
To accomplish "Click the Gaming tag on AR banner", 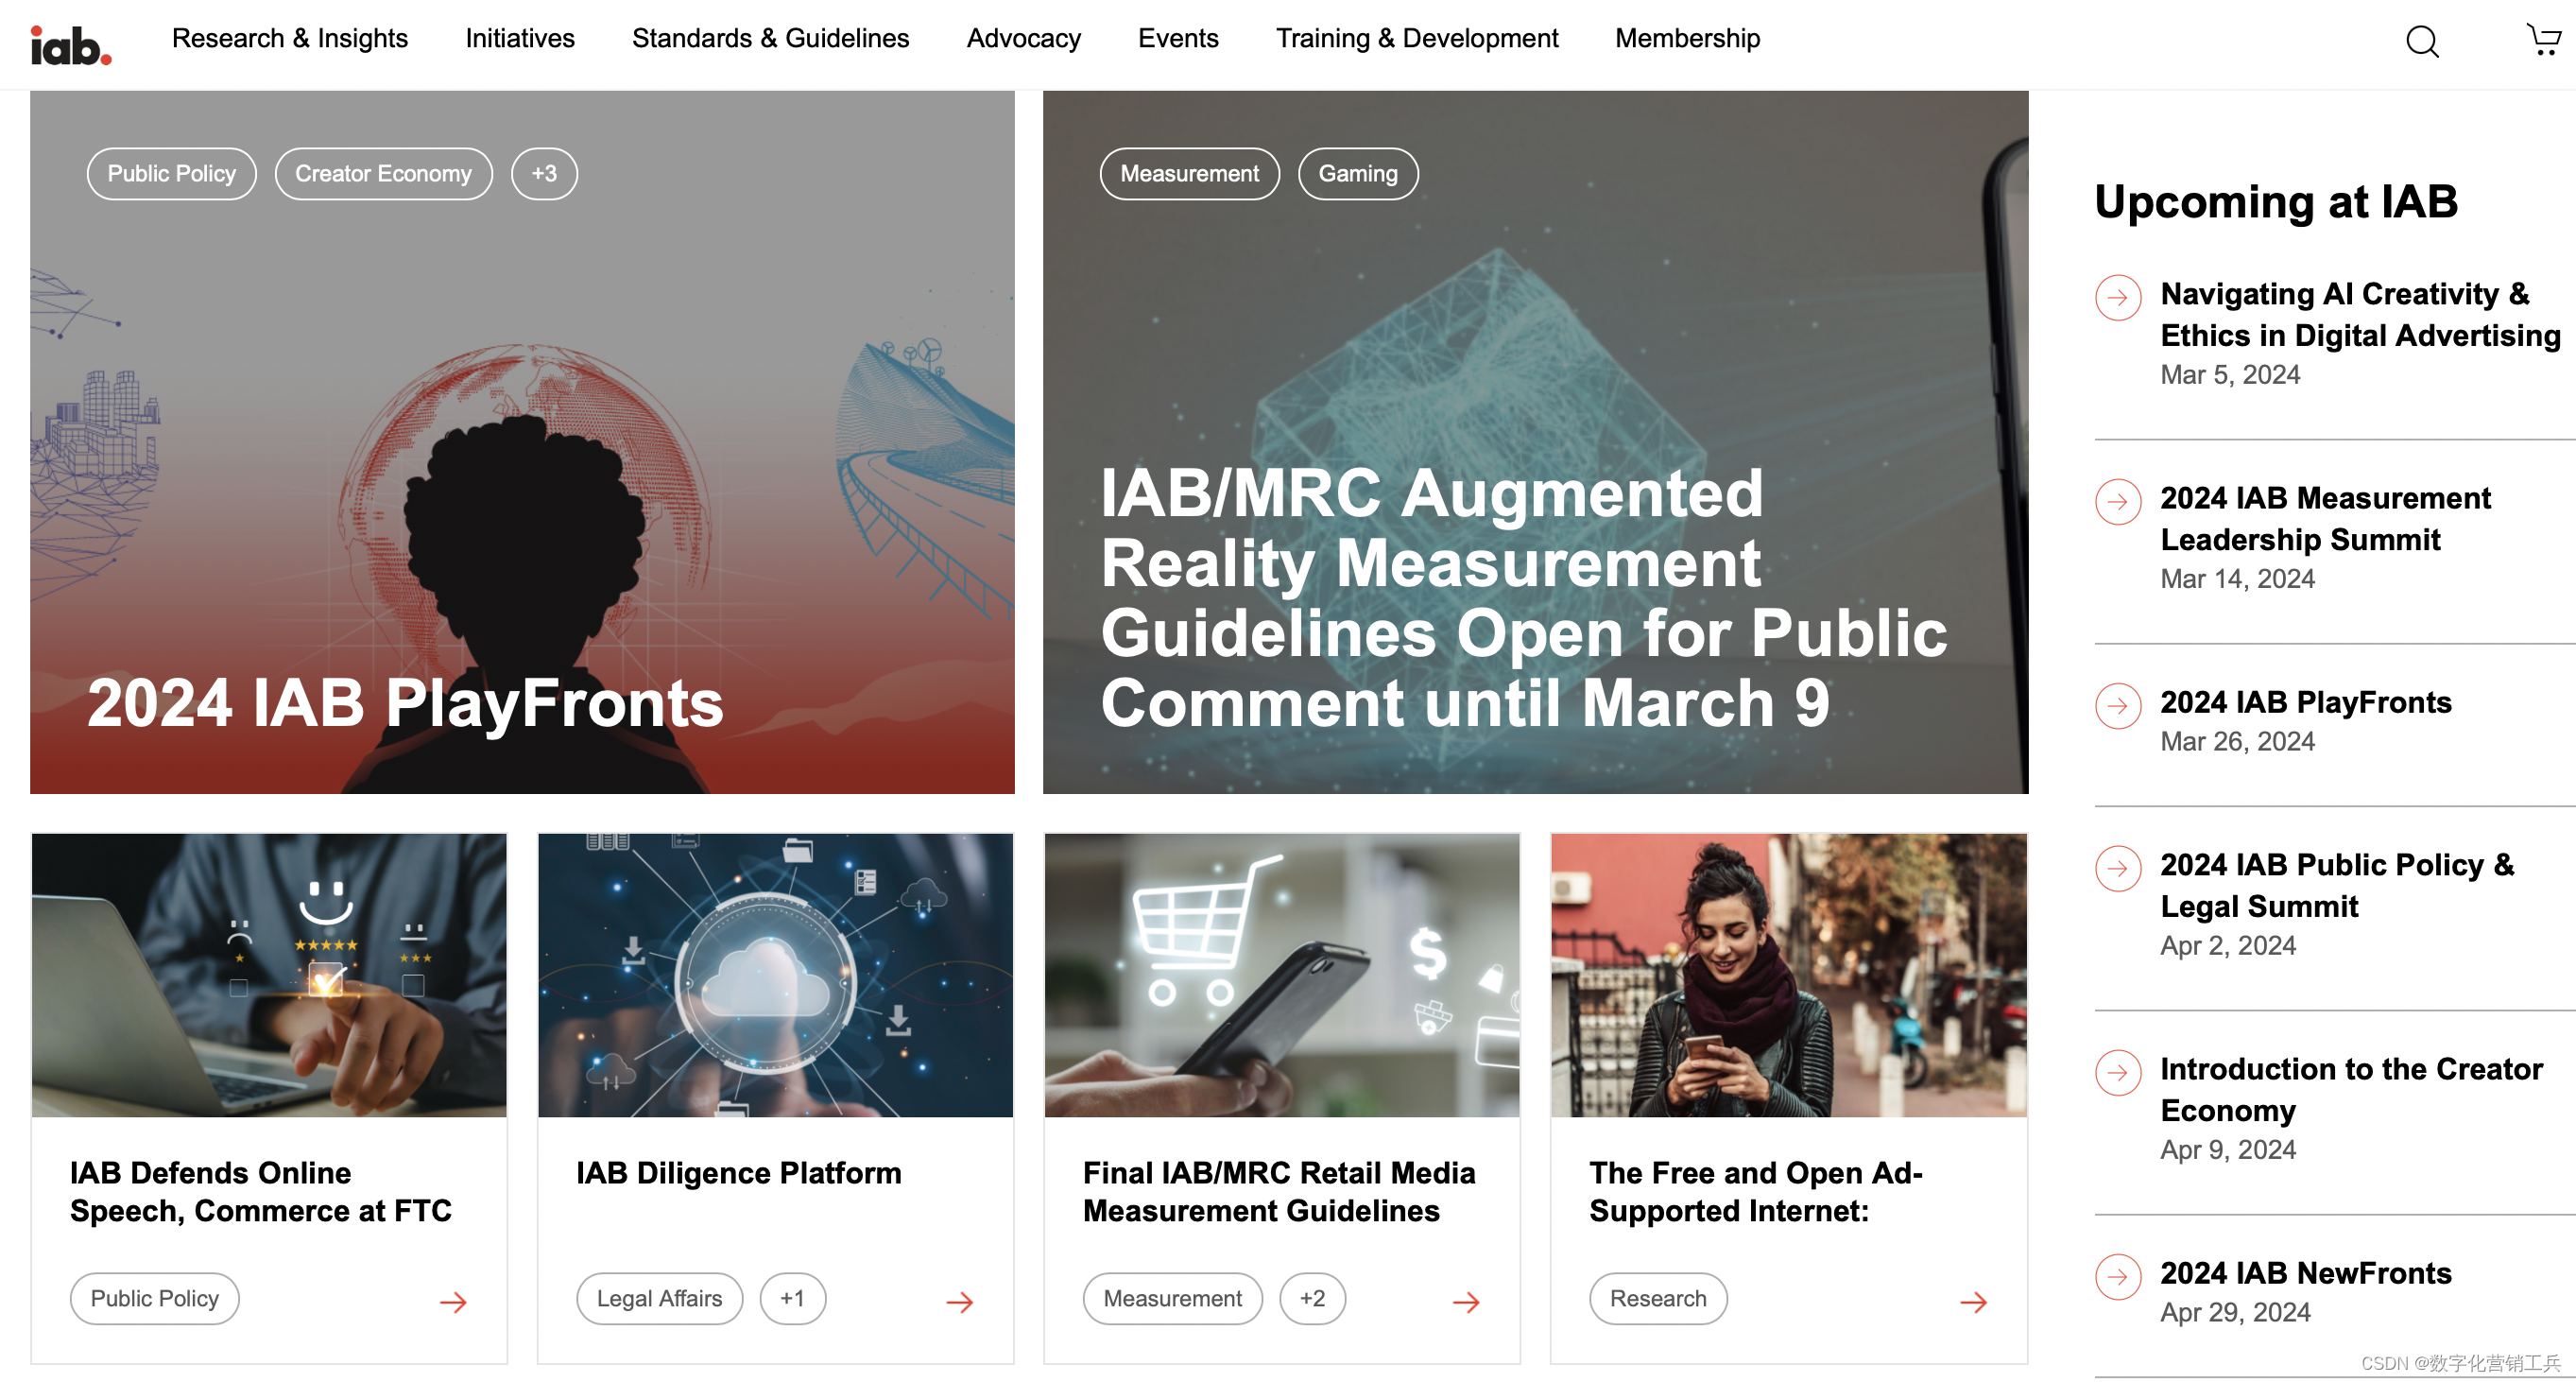I will (x=1357, y=174).
